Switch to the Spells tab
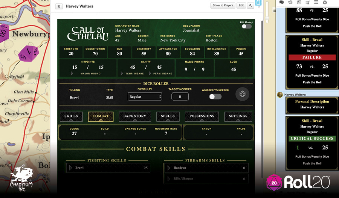Viewport: 339px width, 198px height. tap(168, 116)
